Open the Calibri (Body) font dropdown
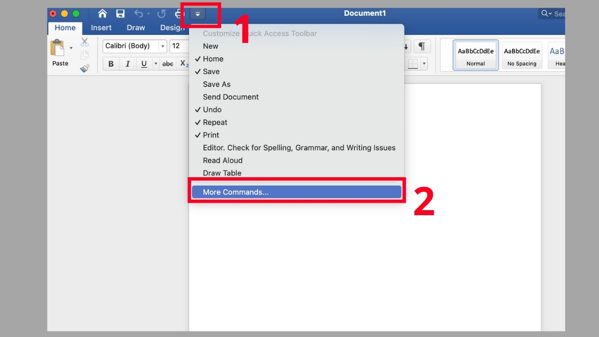Image resolution: width=599 pixels, height=337 pixels. click(x=163, y=46)
